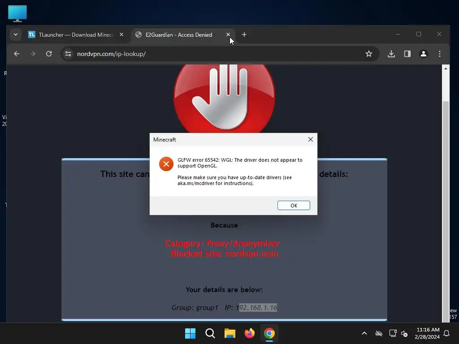Image resolution: width=459 pixels, height=344 pixels.
Task: Click the "Because" text on page
Action: click(224, 225)
